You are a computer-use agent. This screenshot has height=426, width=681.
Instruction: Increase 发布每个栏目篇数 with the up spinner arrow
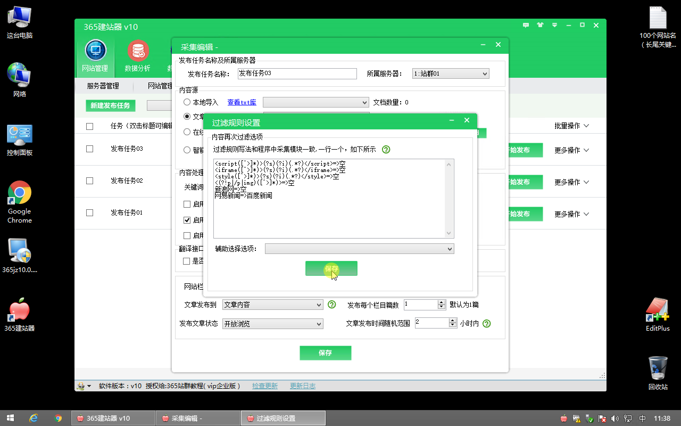(441, 302)
